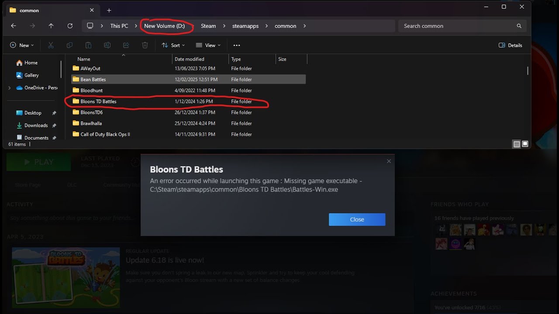Click the Cut scissors icon

[51, 45]
